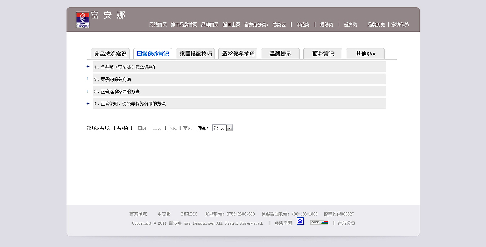Open the 家居搭配技巧 tab

[x=195, y=53]
